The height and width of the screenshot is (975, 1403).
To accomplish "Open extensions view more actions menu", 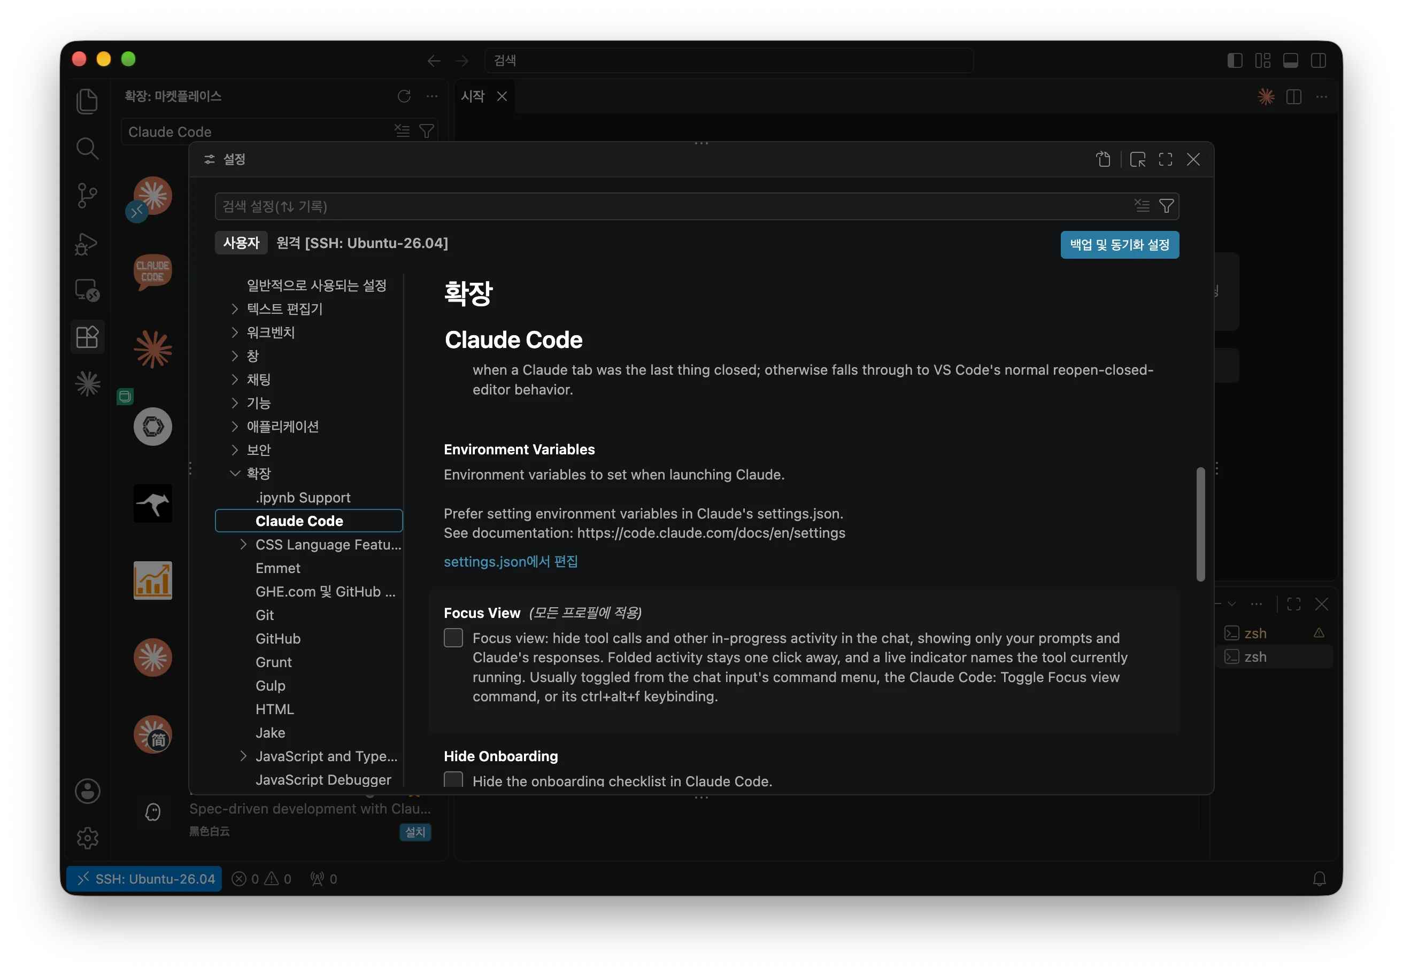I will pyautogui.click(x=432, y=96).
